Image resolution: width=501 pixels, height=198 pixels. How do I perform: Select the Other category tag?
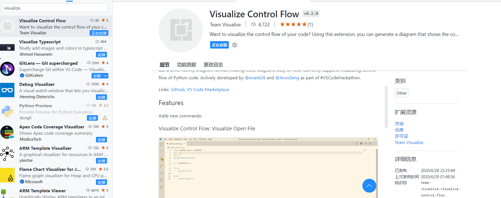401,93
